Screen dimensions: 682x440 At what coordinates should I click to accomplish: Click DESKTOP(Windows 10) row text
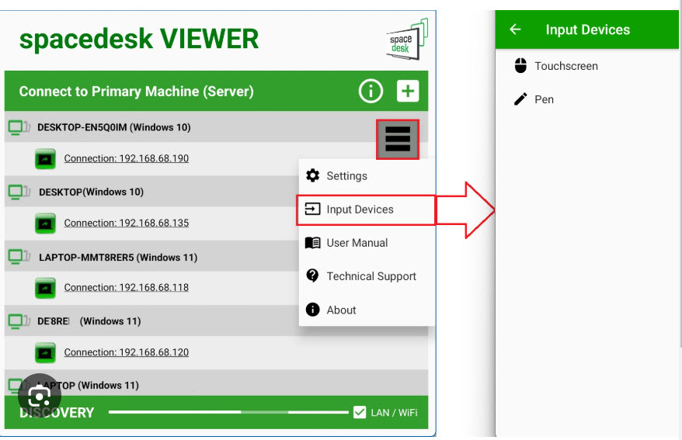[92, 192]
